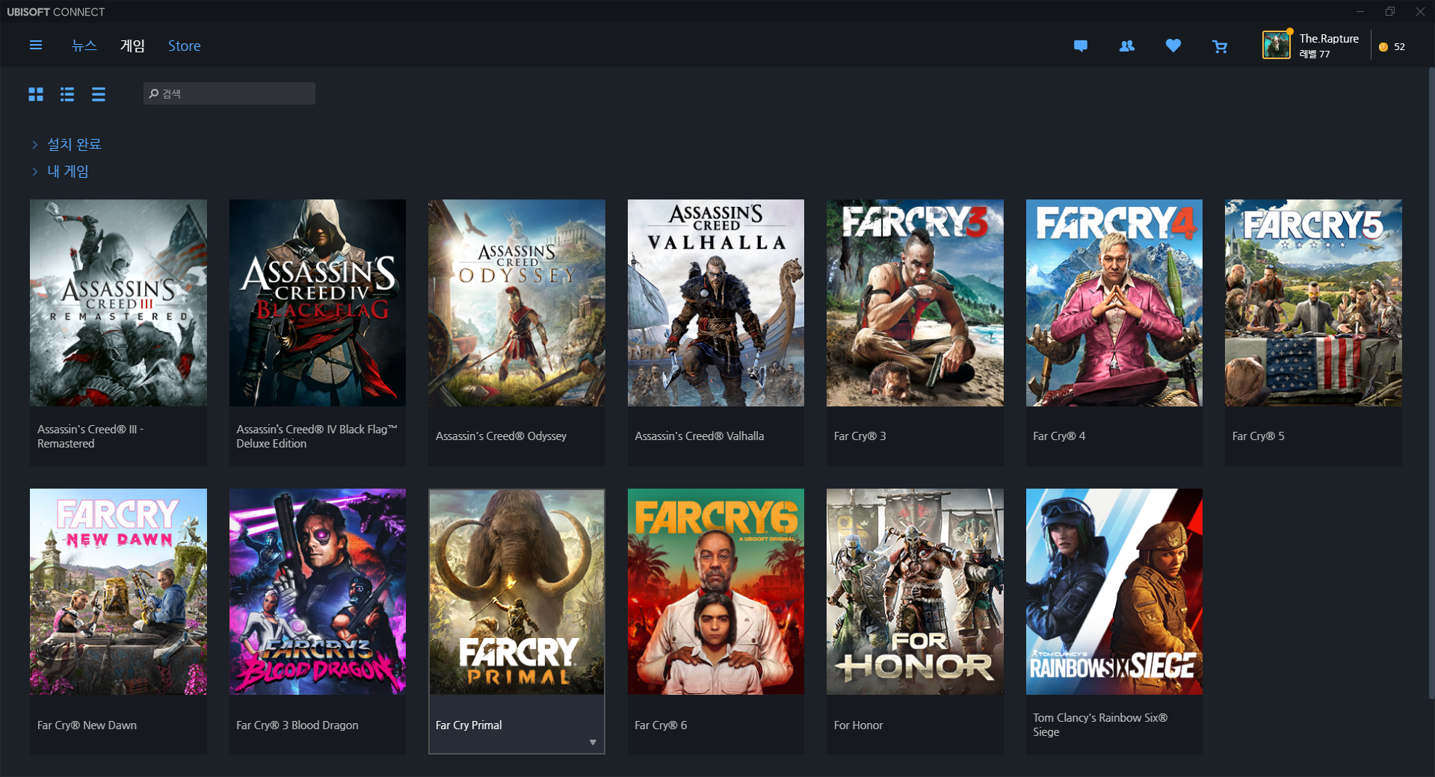Screen dimensions: 1435x777
Task: Click The.Rapture profile avatar
Action: (x=1277, y=46)
